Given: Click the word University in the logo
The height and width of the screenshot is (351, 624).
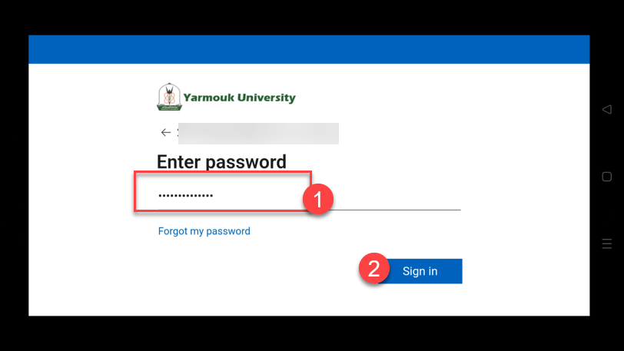Looking at the screenshot, I should tap(267, 98).
